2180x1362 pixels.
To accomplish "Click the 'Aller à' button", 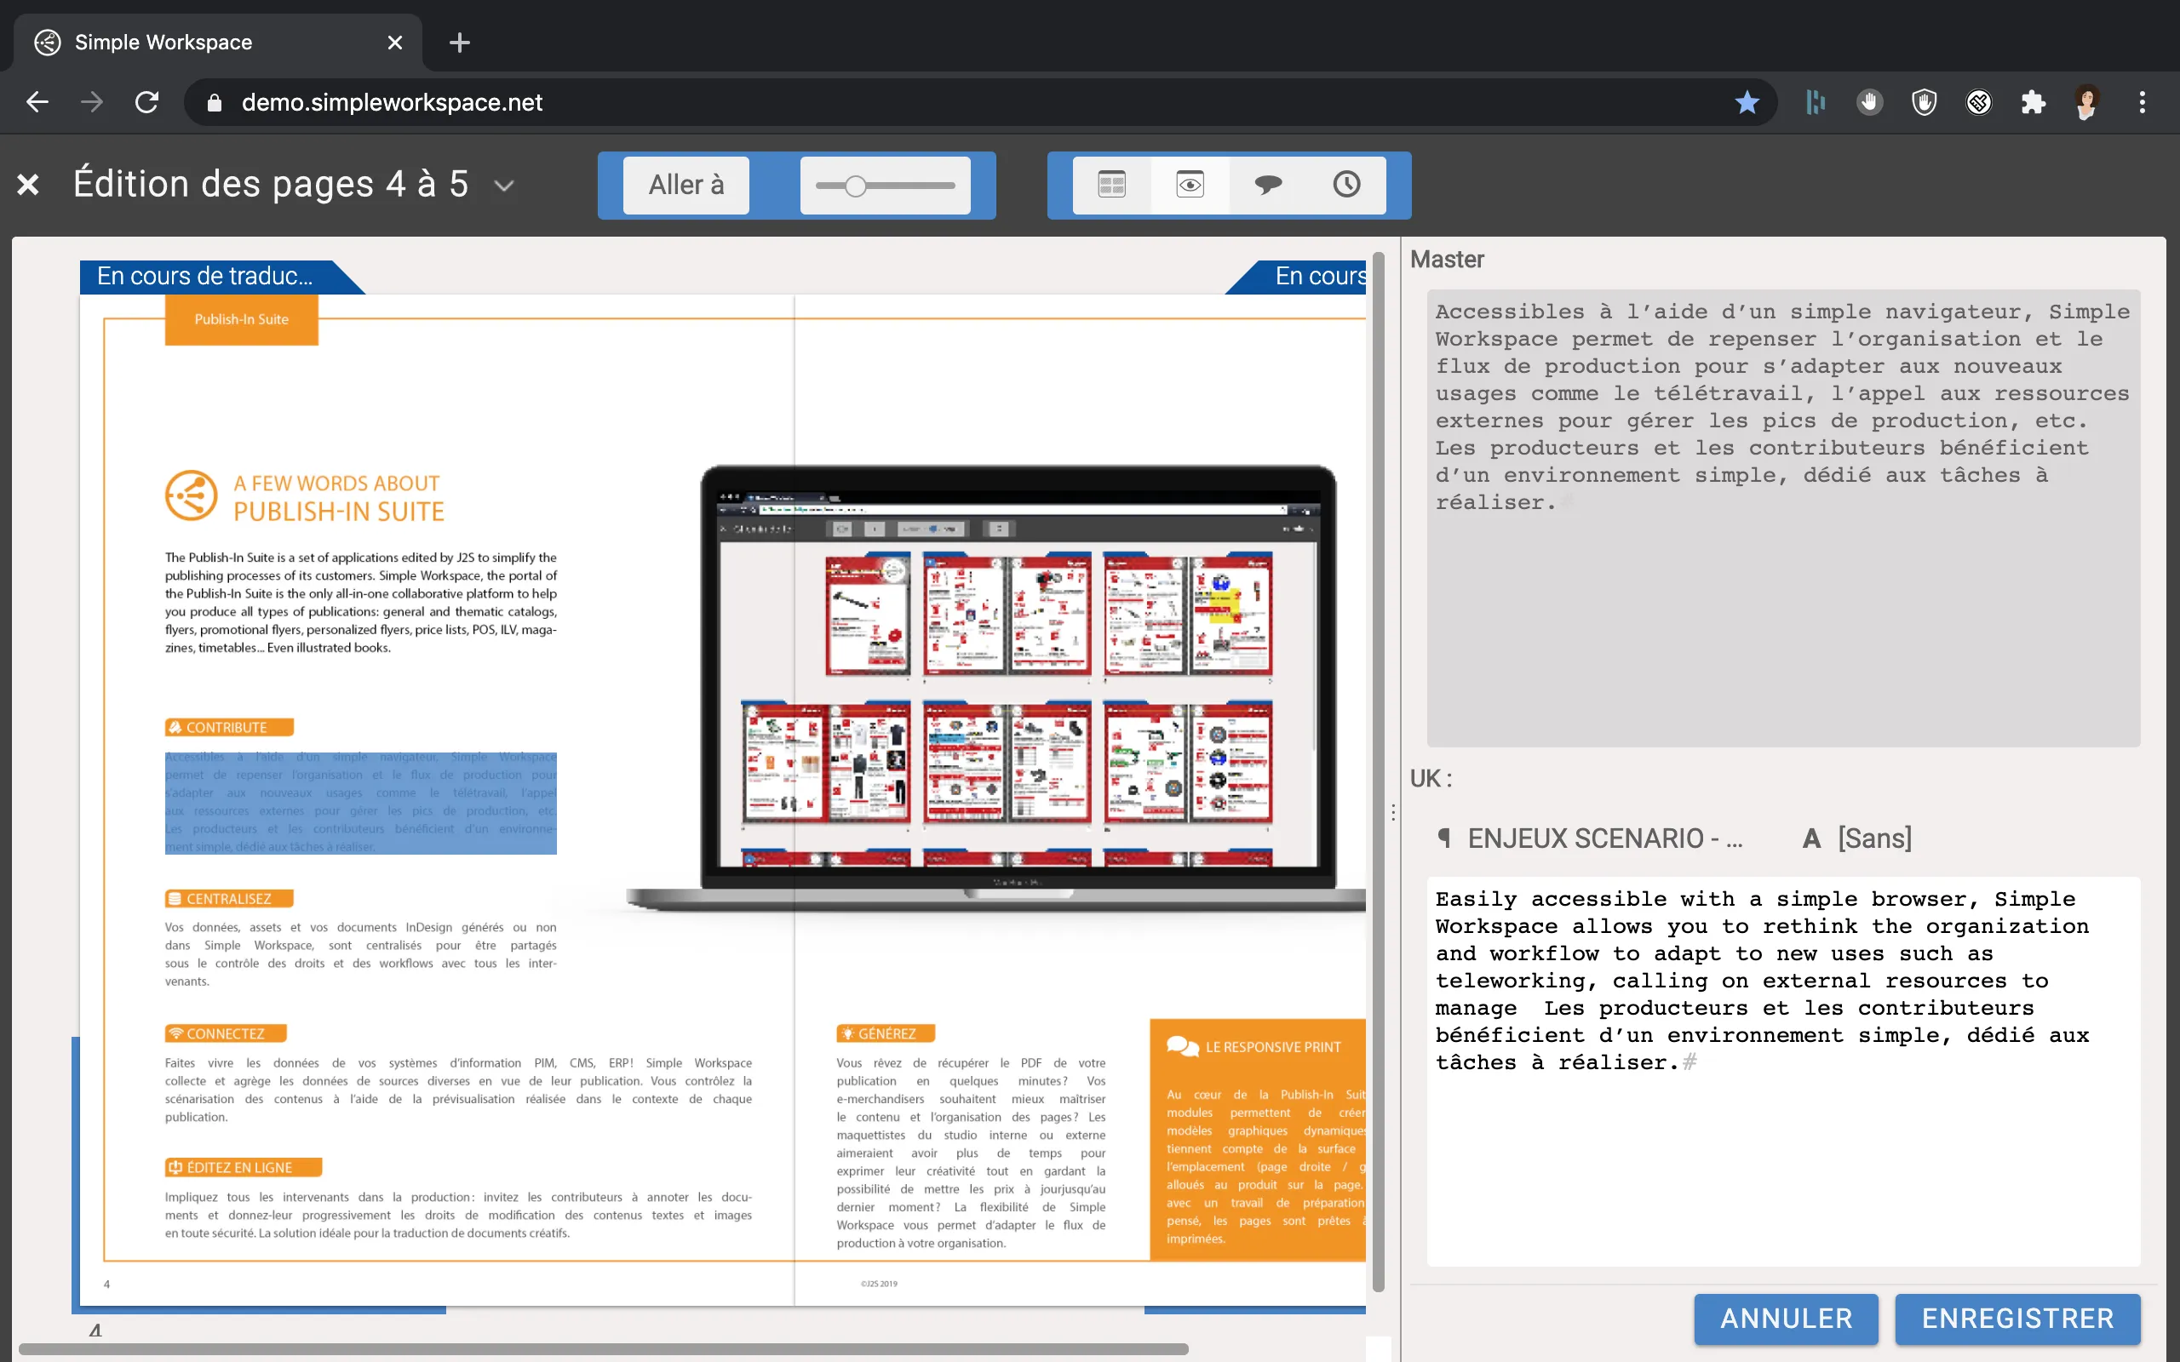I will 686,185.
